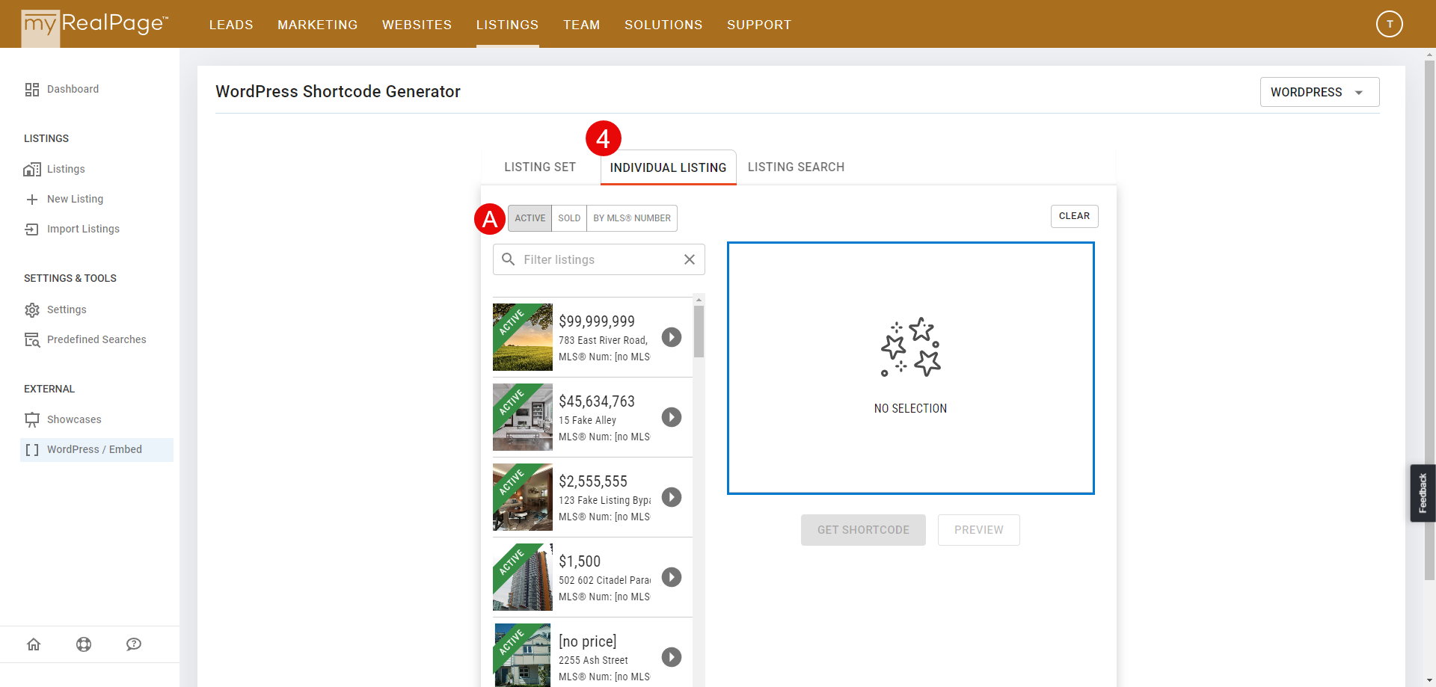Click the Predefined Searches icon

point(32,340)
